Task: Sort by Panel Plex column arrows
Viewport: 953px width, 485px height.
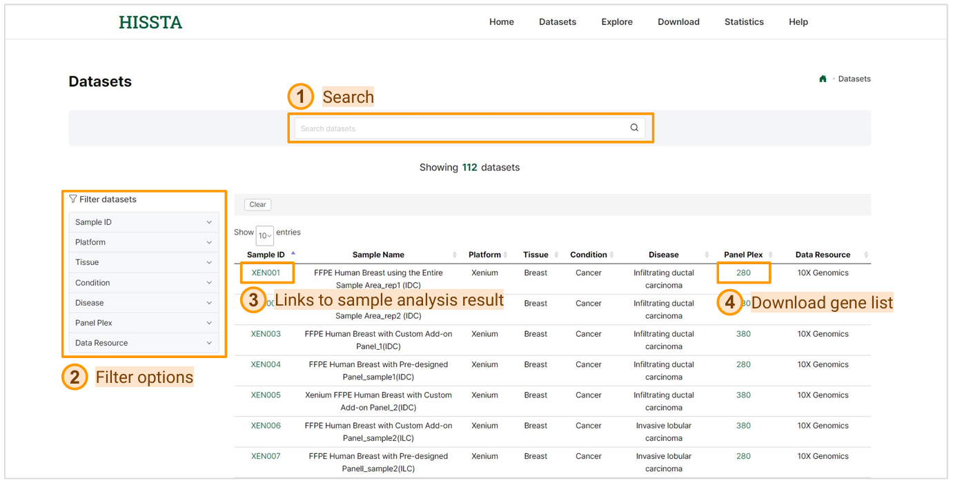Action: pos(770,255)
